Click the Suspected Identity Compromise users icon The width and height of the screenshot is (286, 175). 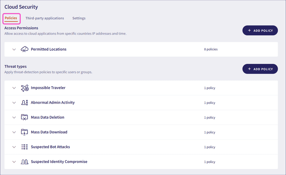(25, 162)
